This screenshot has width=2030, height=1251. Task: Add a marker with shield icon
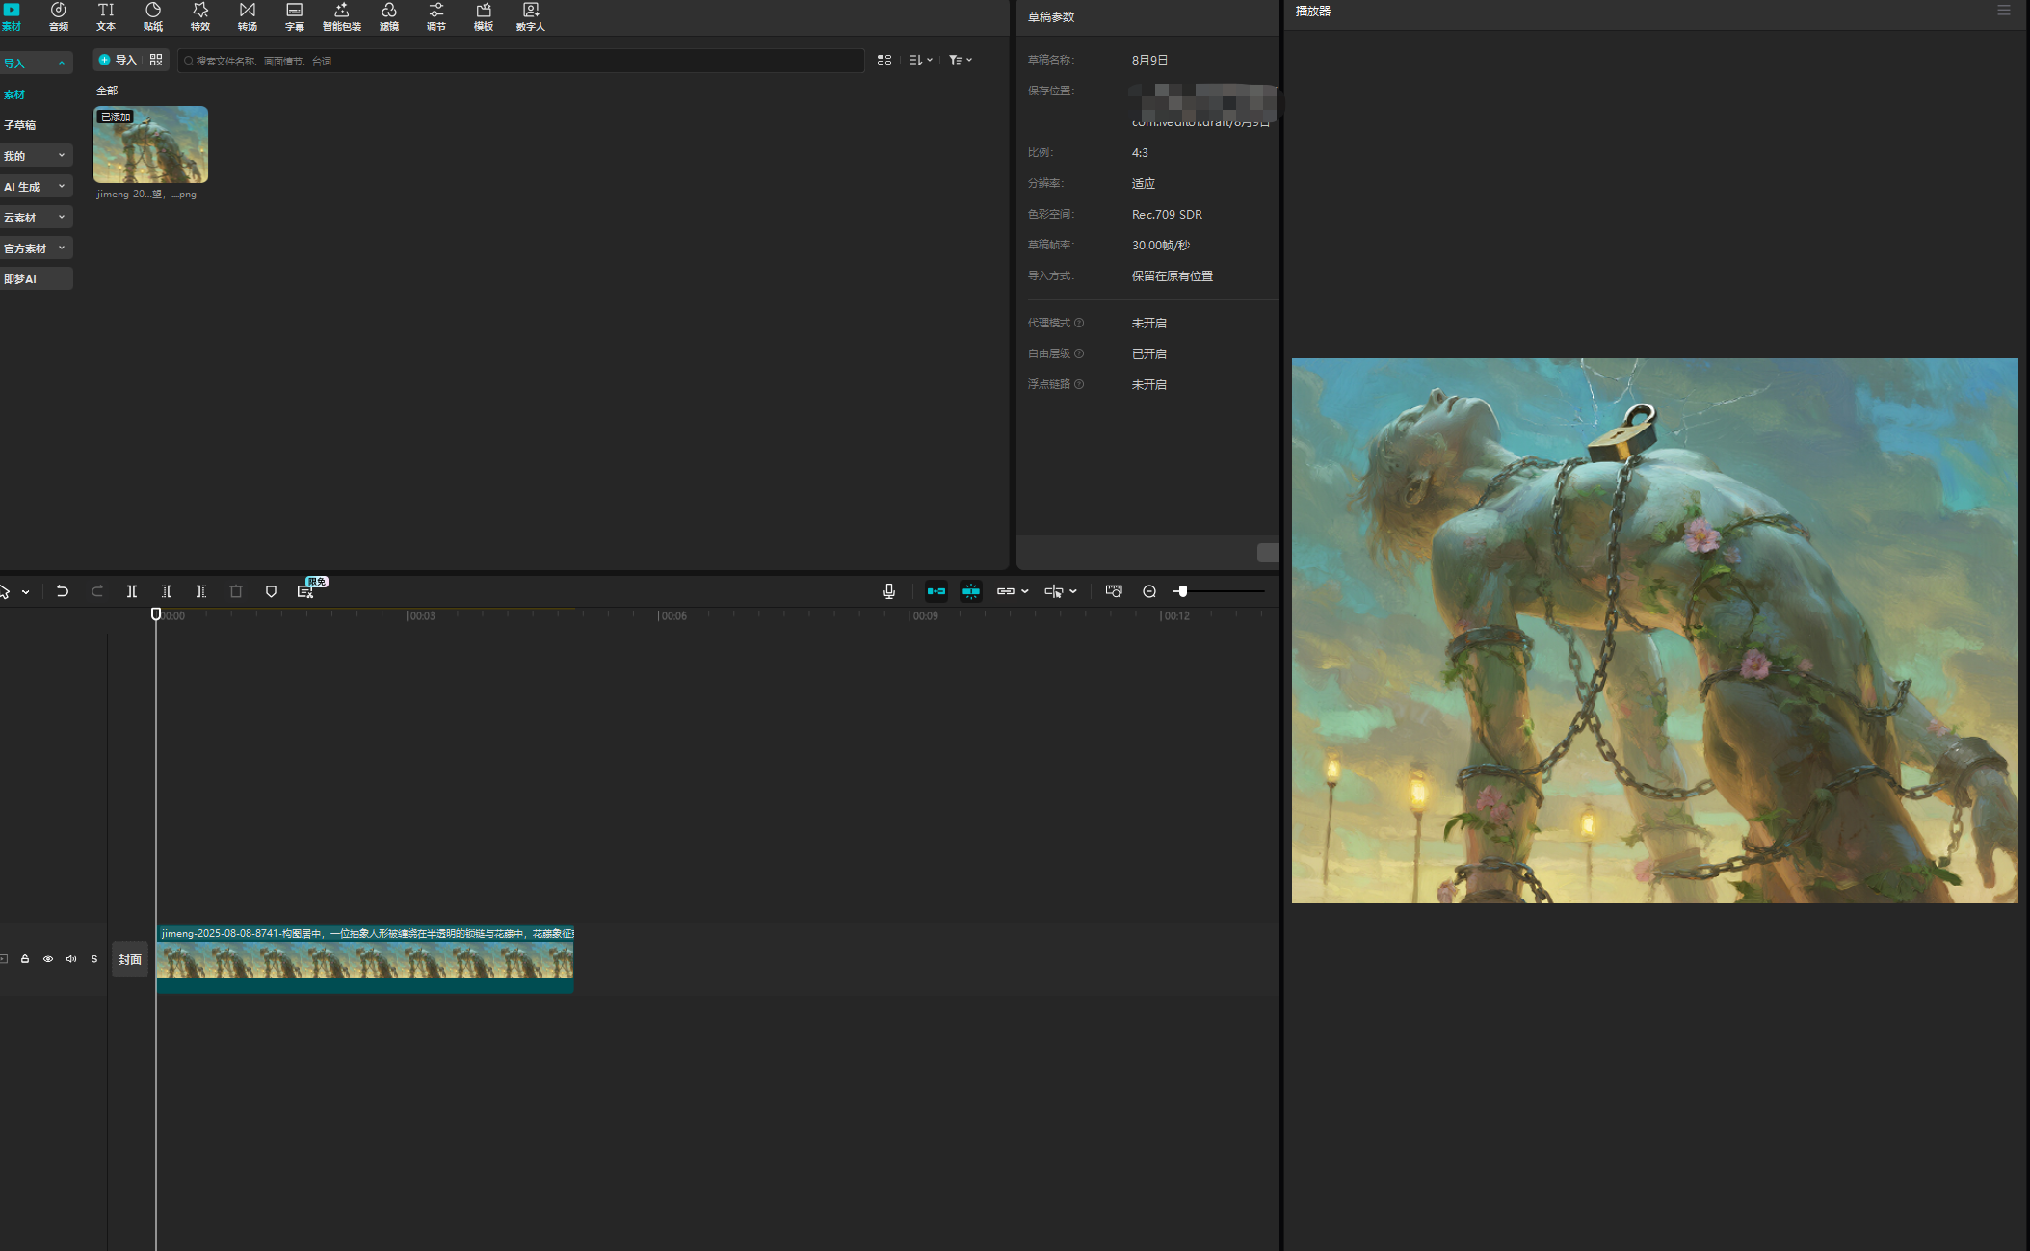(271, 591)
